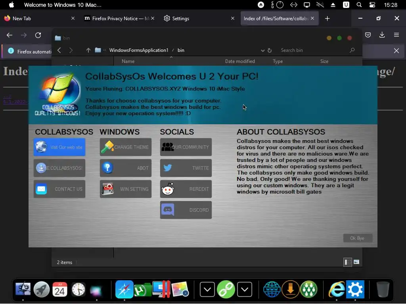This screenshot has width=406, height=304.
Task: Open the search magnifier in menu bar
Action: pyautogui.click(x=359, y=5)
